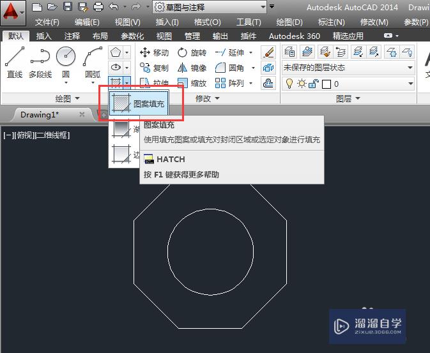Click layer 0 color swatch
The height and width of the screenshot is (353, 430).
[x=326, y=84]
